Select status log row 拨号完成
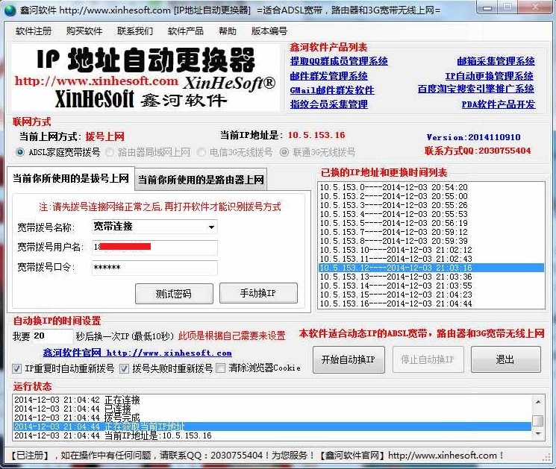The height and width of the screenshot is (469, 556). [272, 418]
